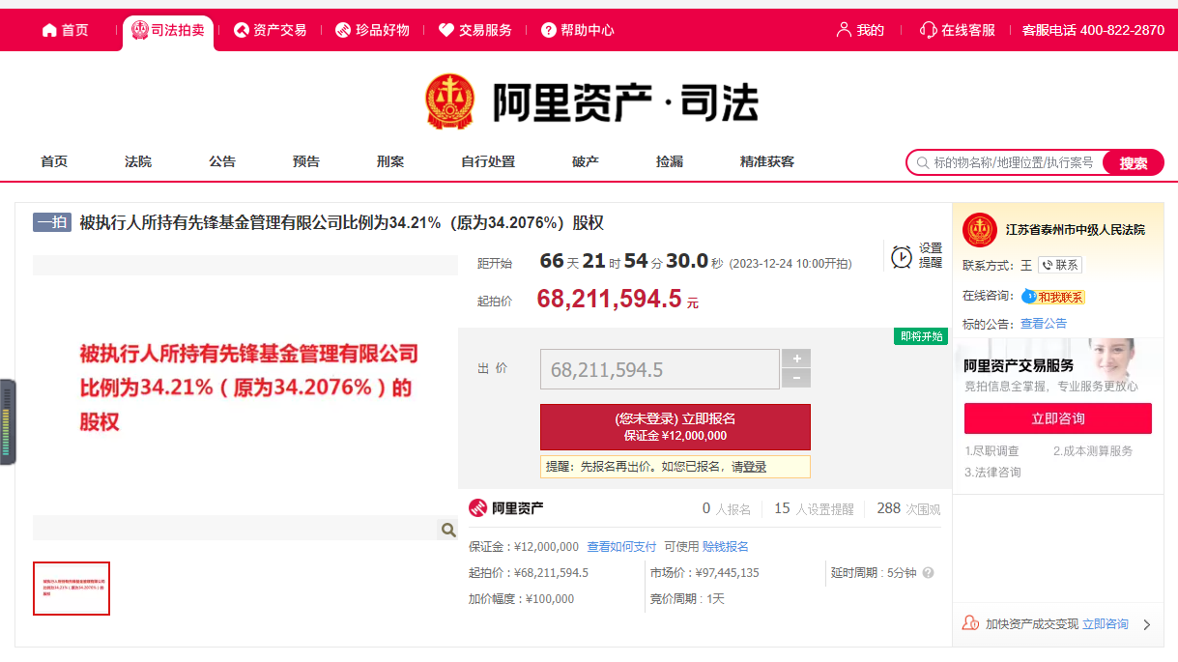
Task: Click the help icon beside 延时周期
Action: (928, 573)
